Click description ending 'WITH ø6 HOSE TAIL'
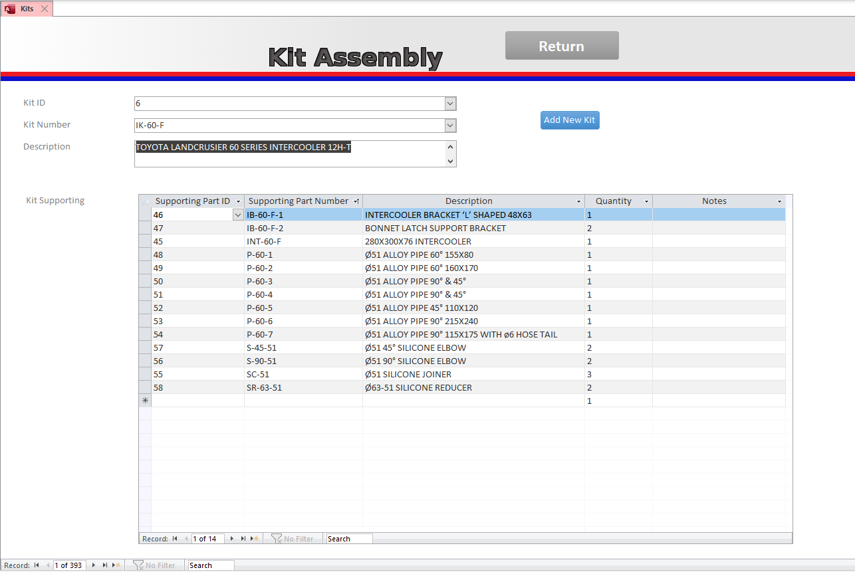855x572 pixels. point(461,334)
